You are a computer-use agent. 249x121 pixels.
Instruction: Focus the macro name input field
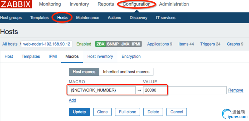pyautogui.click(x=102, y=90)
